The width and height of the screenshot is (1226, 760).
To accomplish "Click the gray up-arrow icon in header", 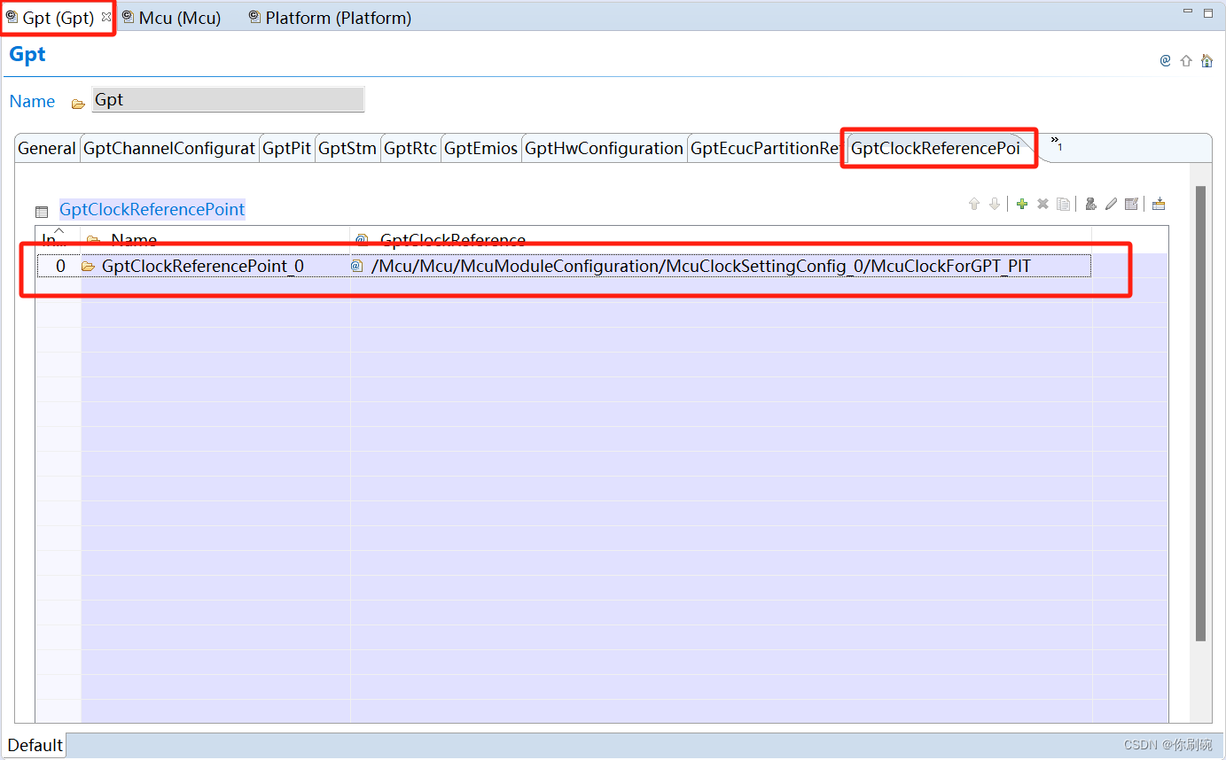I will 1186,61.
